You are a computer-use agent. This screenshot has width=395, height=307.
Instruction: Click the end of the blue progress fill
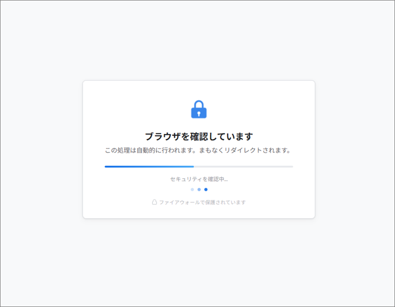pos(193,166)
